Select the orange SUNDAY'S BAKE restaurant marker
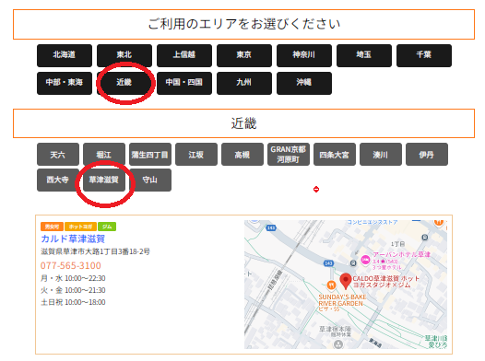Viewport: 485px width, 361px height. [x=331, y=285]
